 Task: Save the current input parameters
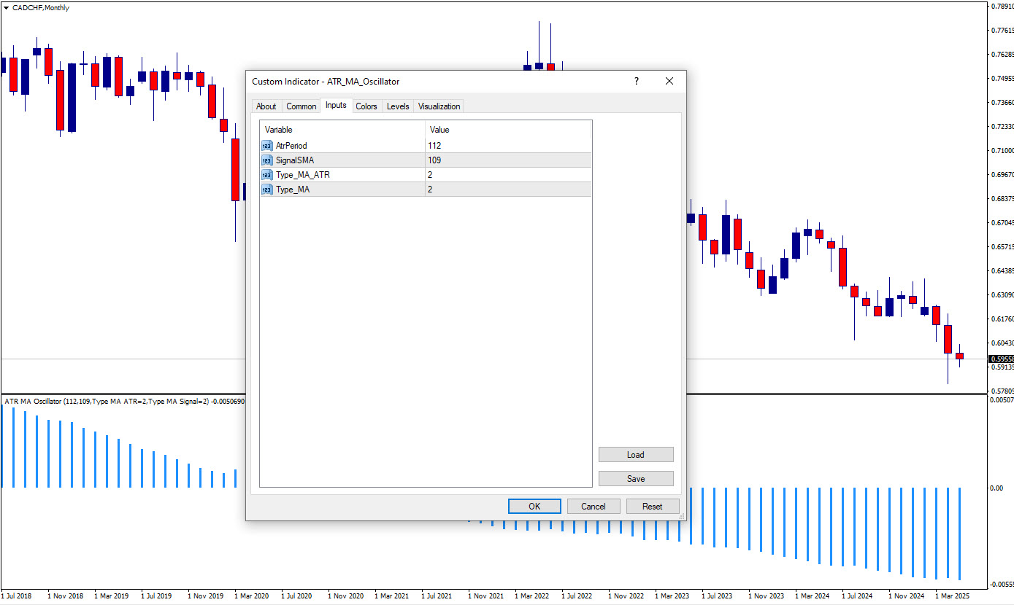coord(635,479)
